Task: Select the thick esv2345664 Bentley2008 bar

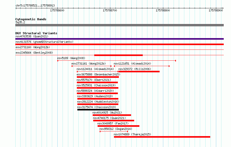Action: click(118, 55)
